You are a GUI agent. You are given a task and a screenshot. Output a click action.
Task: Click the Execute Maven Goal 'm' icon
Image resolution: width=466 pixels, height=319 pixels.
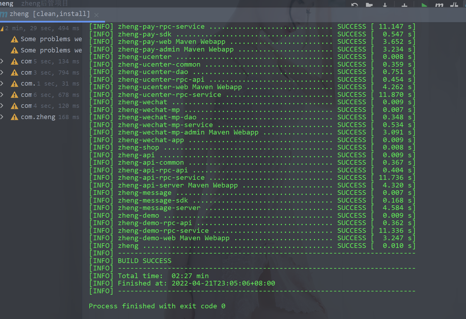coord(439,5)
